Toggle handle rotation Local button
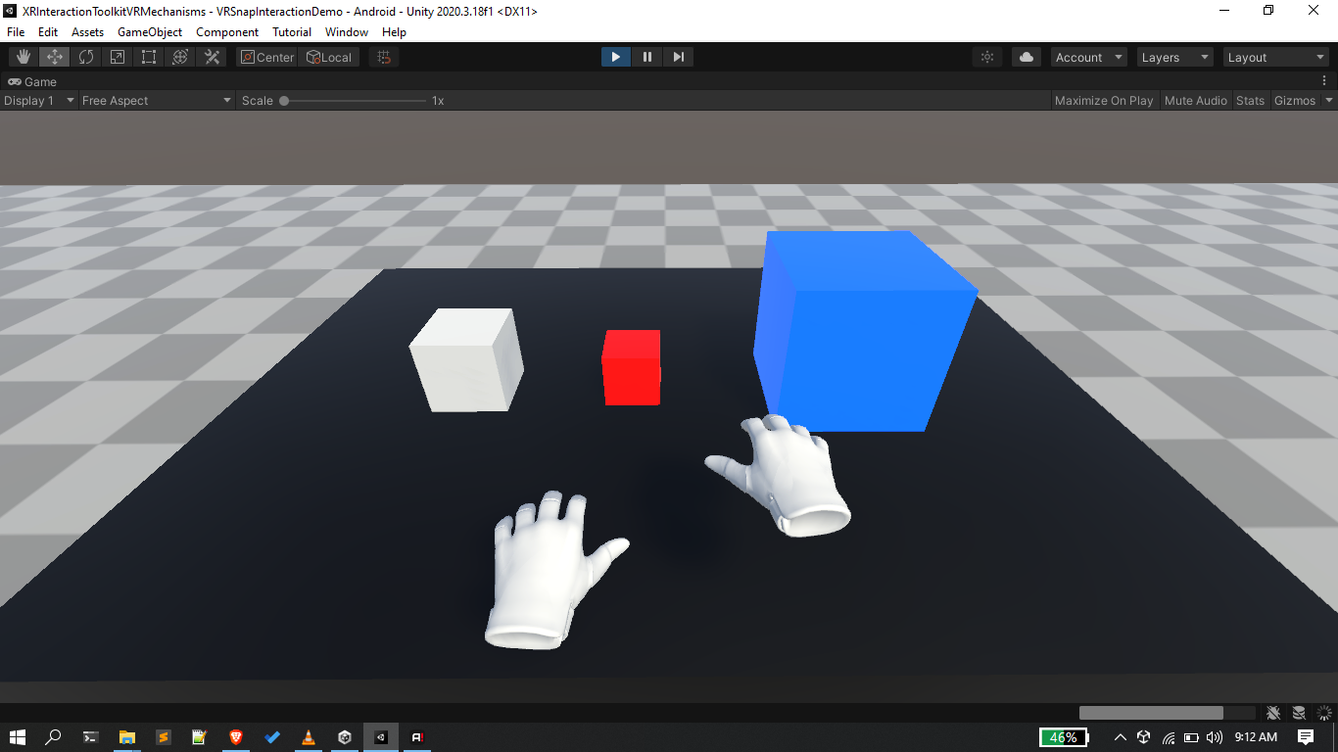Viewport: 1338px width, 752px height. 329,57
